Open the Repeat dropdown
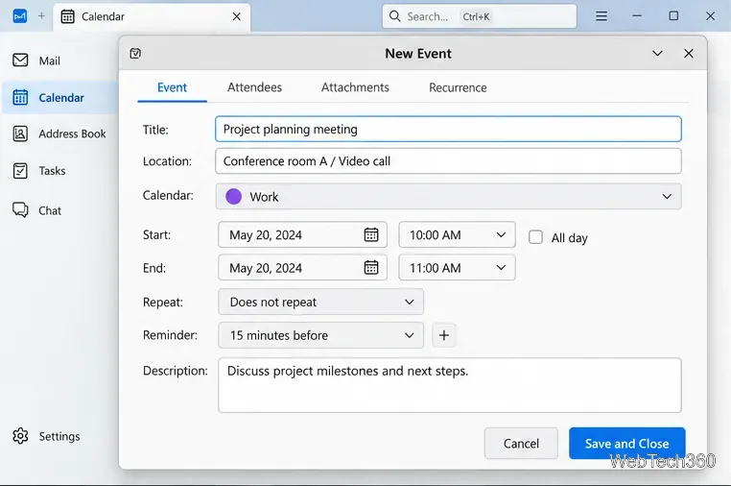 click(320, 302)
